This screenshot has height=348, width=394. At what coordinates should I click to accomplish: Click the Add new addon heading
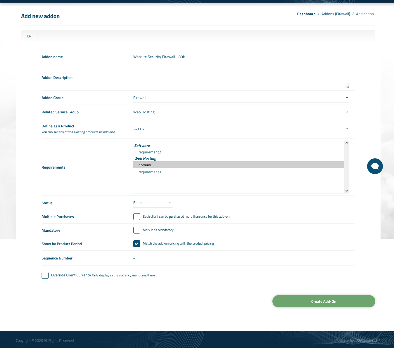click(40, 16)
